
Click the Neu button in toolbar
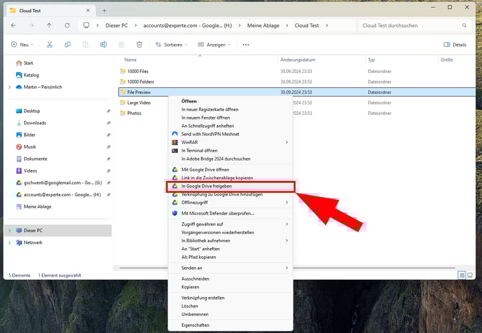22,45
